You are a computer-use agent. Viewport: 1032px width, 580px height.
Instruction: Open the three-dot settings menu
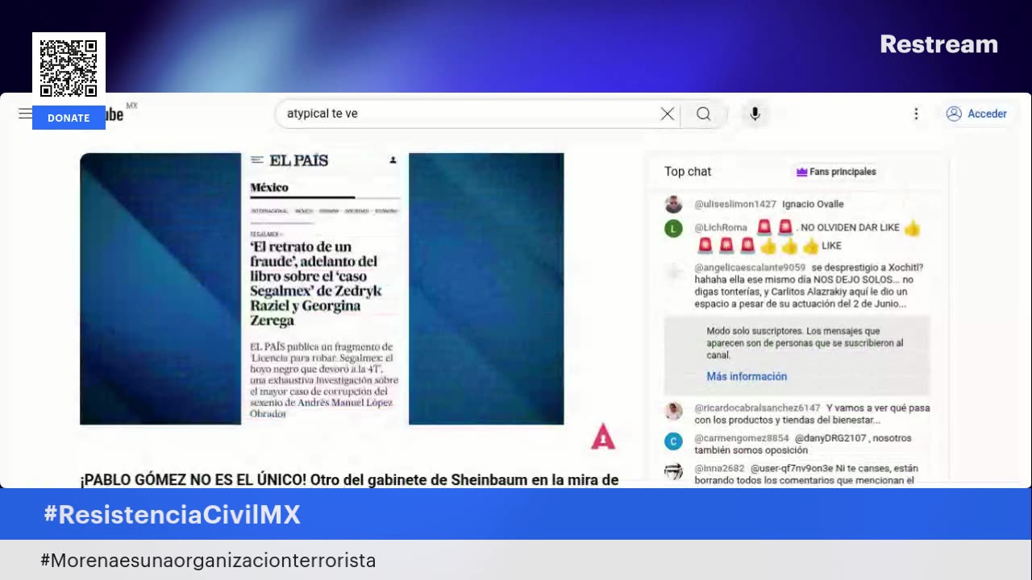pos(916,114)
